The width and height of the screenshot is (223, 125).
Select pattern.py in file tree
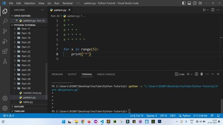[29, 97]
